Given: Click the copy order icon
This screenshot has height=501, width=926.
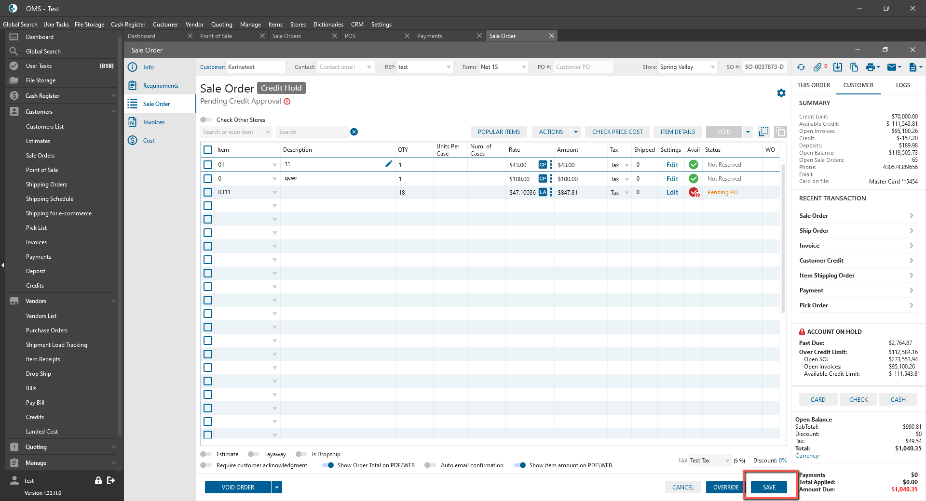Looking at the screenshot, I should point(854,67).
